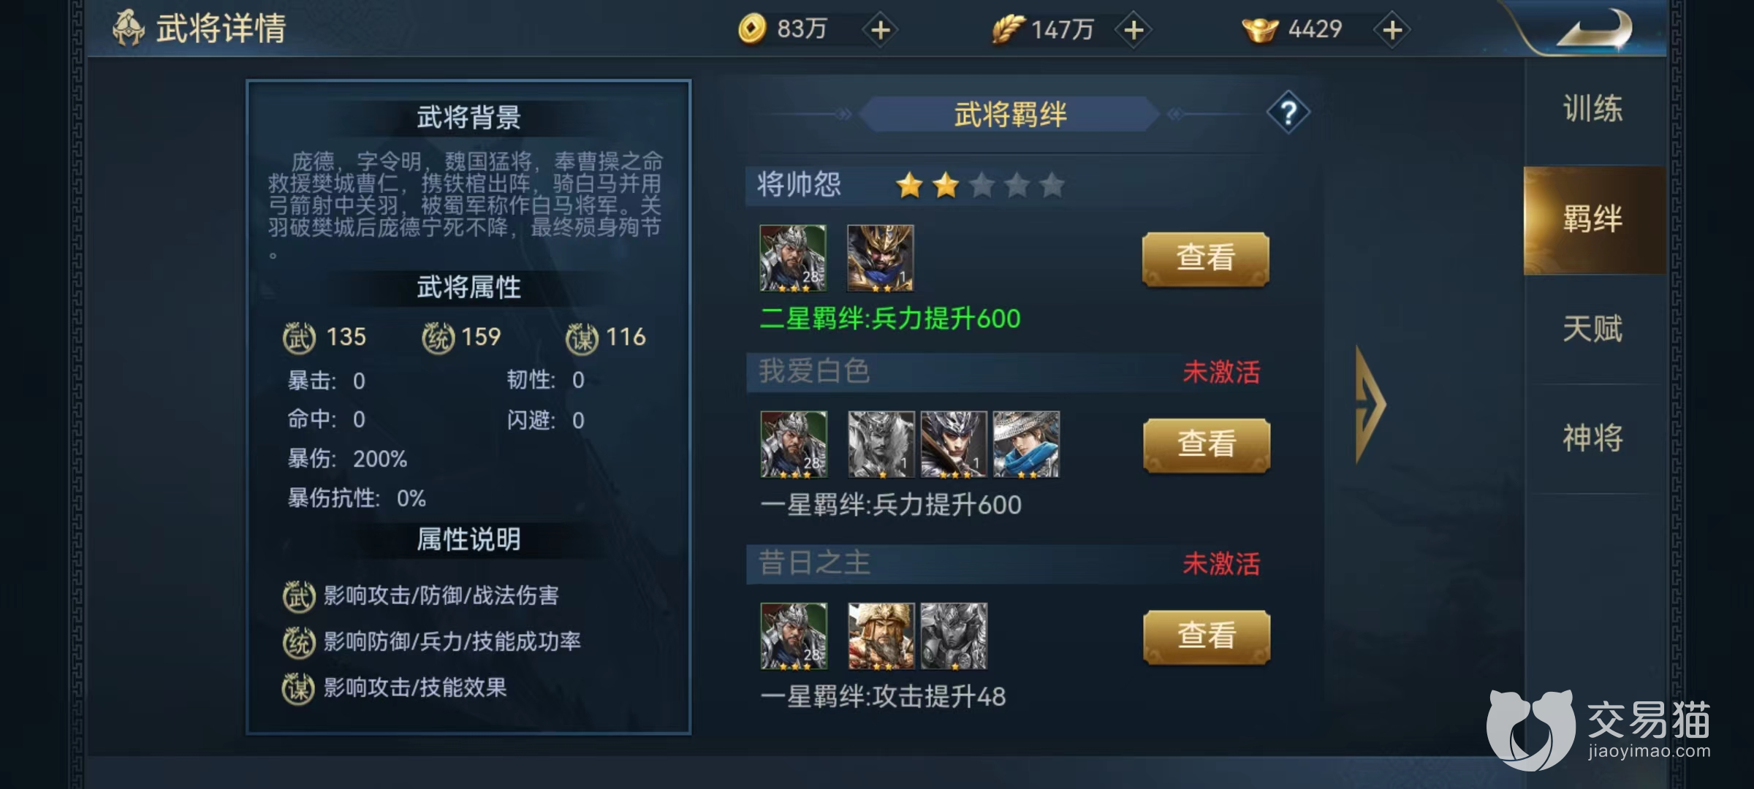Open the bond help question mark icon
The image size is (1754, 789).
[x=1288, y=113]
